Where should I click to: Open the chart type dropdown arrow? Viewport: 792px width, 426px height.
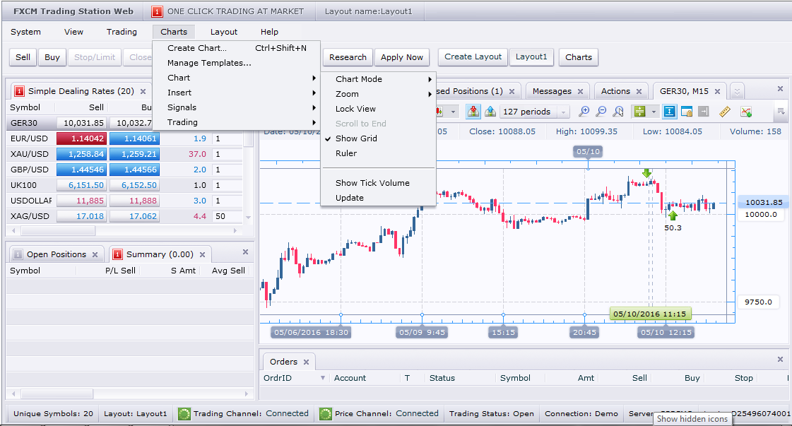coord(453,112)
